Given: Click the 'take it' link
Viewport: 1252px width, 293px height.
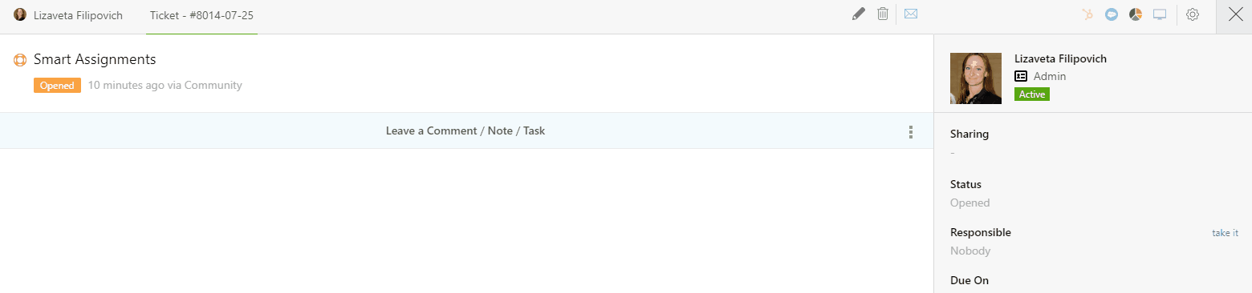Looking at the screenshot, I should 1225,233.
